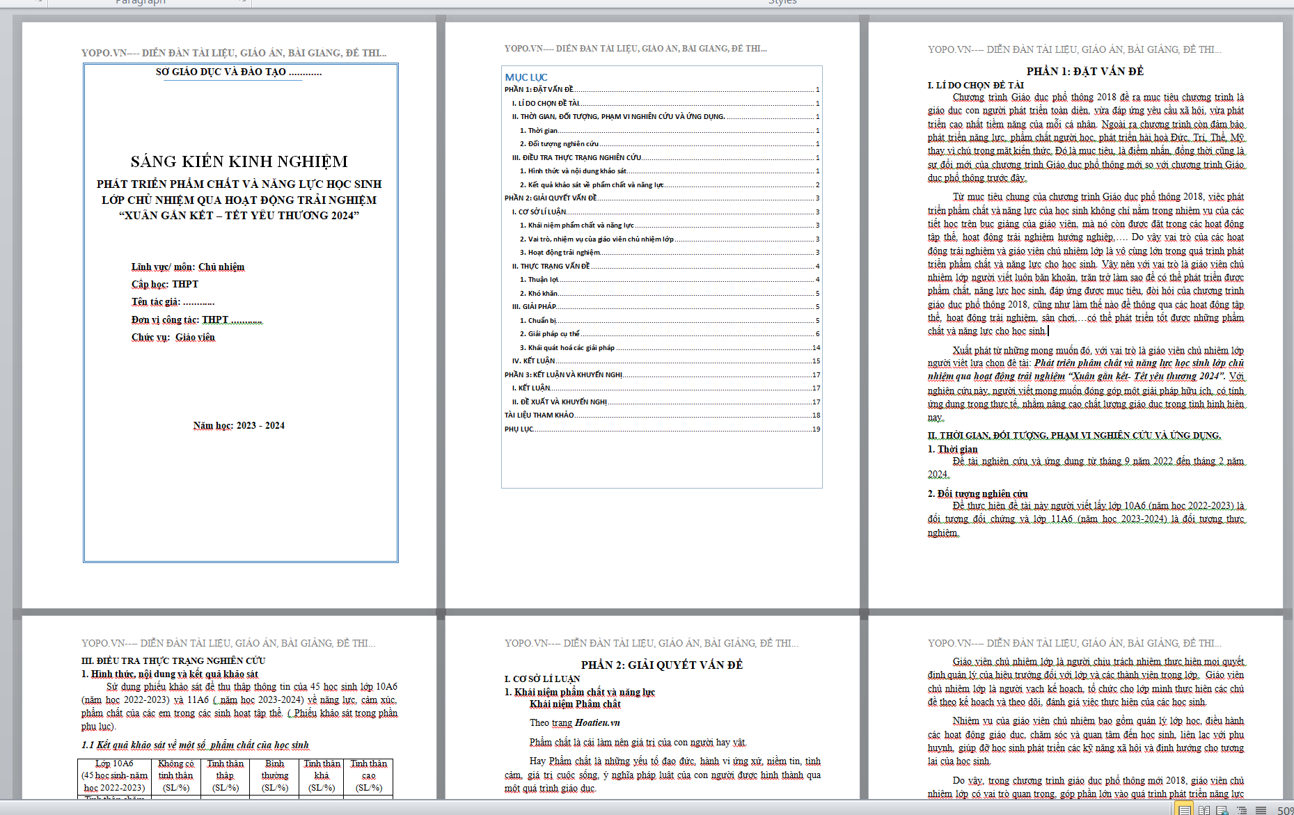Open TOC entry 'IV. KẾT LUẬN'
1294x815 pixels.
coord(666,361)
